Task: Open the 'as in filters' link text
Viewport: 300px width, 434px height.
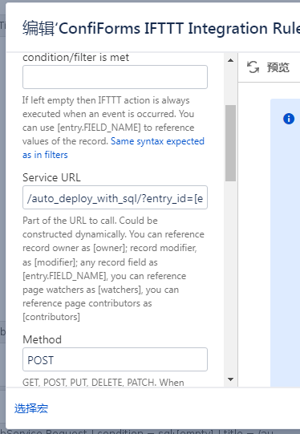Action: [x=45, y=155]
